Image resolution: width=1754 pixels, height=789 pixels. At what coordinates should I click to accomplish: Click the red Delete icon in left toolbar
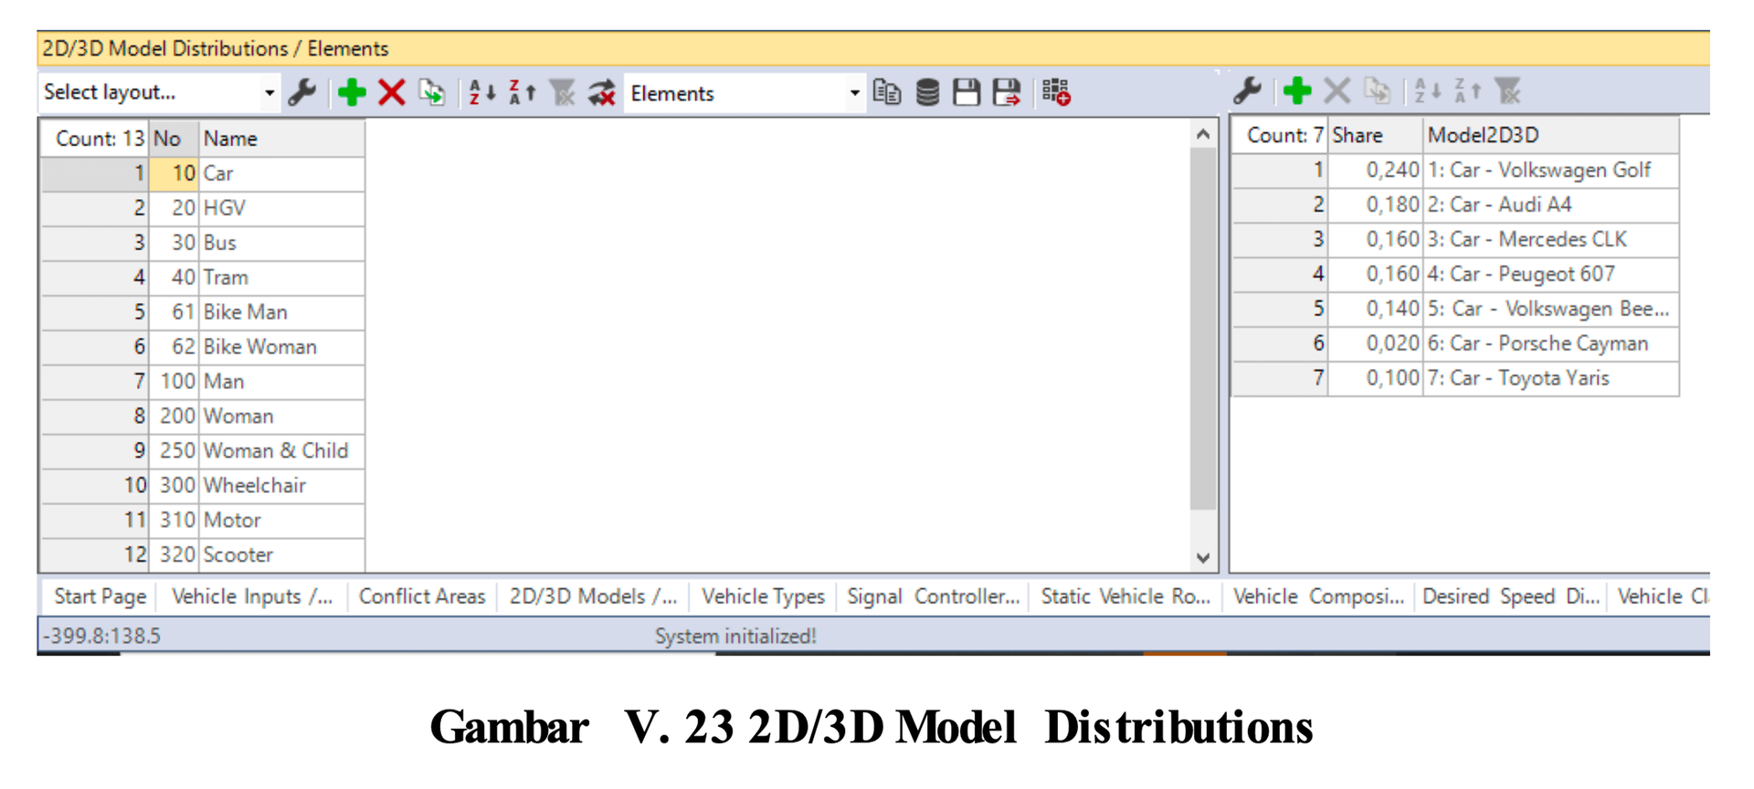(x=392, y=92)
